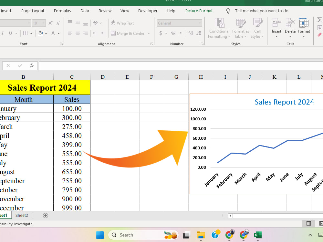Screen dimensions: 323x242
Task: Click the fill color bucket icon
Action: pyautogui.click(x=41, y=33)
